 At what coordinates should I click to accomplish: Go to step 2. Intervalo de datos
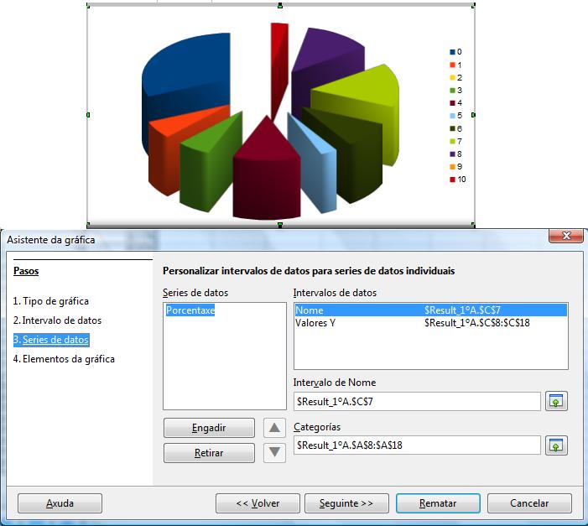point(57,320)
